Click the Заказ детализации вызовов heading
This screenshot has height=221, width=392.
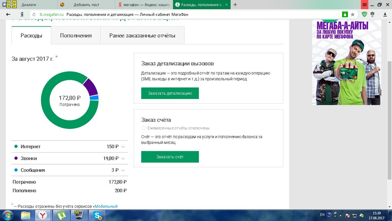tap(178, 64)
